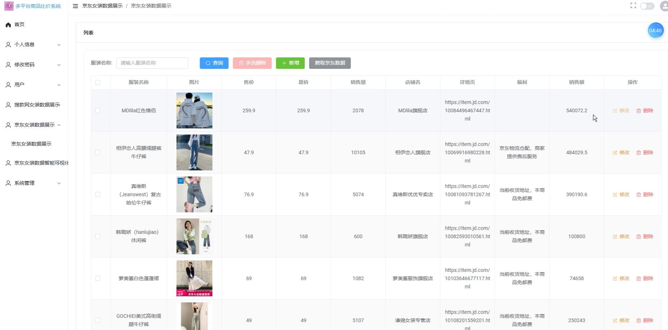
Task: Click the 系统管理 icon in sidebar
Action: click(x=8, y=183)
